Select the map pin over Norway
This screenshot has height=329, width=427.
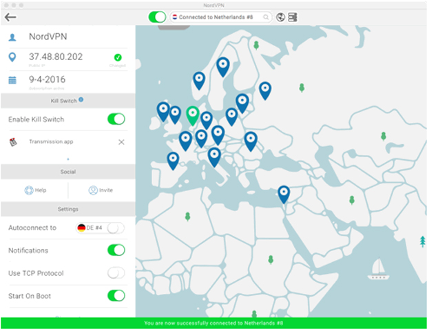[x=199, y=81]
